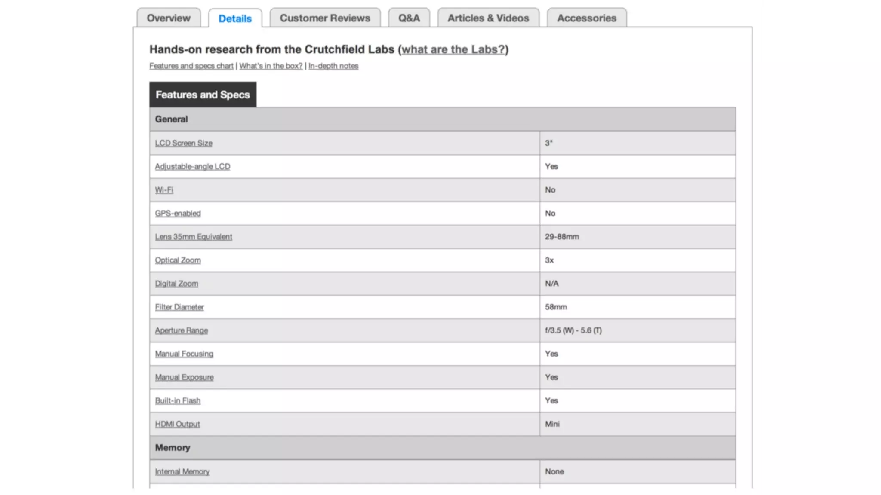The height and width of the screenshot is (495, 881).
Task: Open the LCD Screen Size definition link
Action: tap(184, 143)
